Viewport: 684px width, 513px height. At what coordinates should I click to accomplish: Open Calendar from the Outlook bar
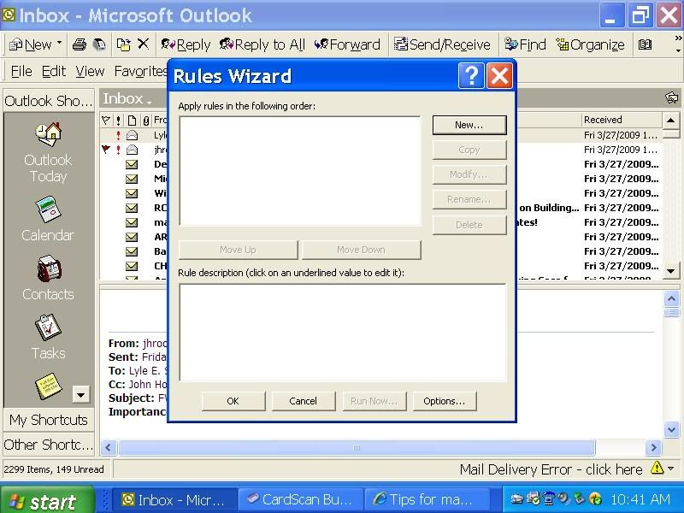(x=48, y=219)
